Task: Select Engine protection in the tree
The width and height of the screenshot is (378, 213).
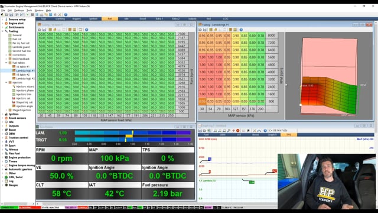Action: point(19,157)
